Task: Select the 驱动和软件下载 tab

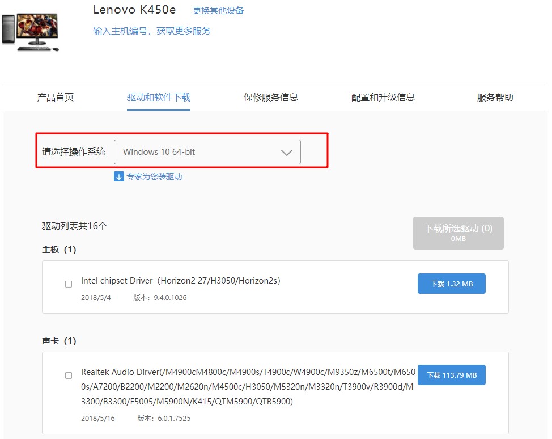Action: 159,97
